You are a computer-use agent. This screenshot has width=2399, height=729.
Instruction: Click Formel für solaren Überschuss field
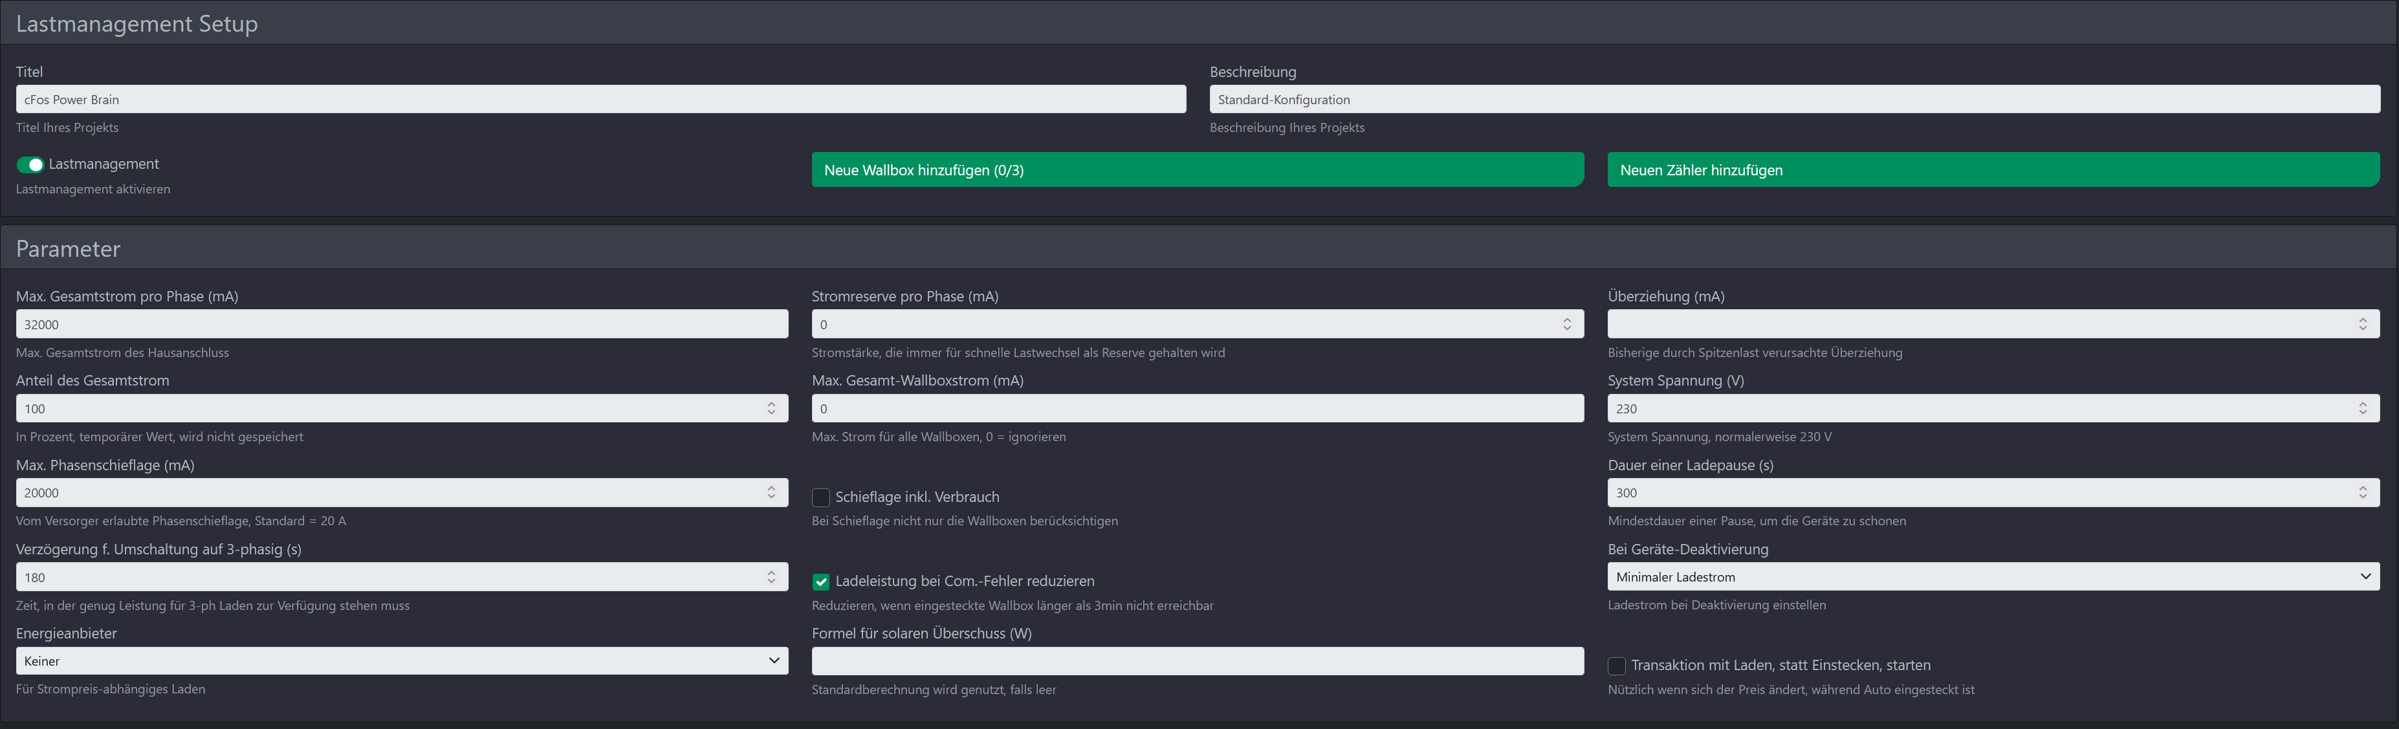1197,661
